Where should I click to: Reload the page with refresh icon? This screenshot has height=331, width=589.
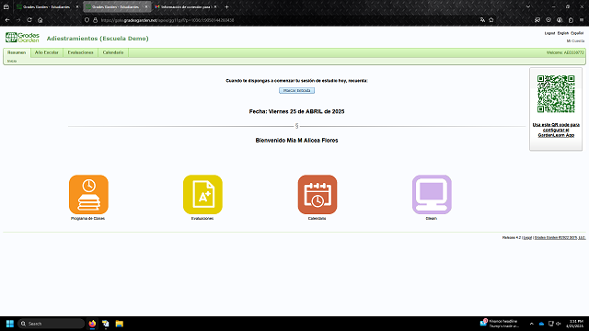[x=29, y=20]
